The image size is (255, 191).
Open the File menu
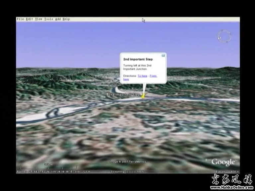click(20, 19)
